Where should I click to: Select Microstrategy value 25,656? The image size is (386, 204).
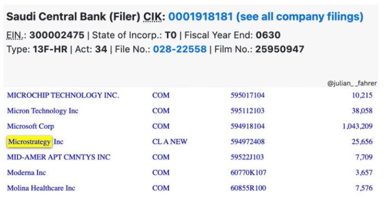[362, 142]
